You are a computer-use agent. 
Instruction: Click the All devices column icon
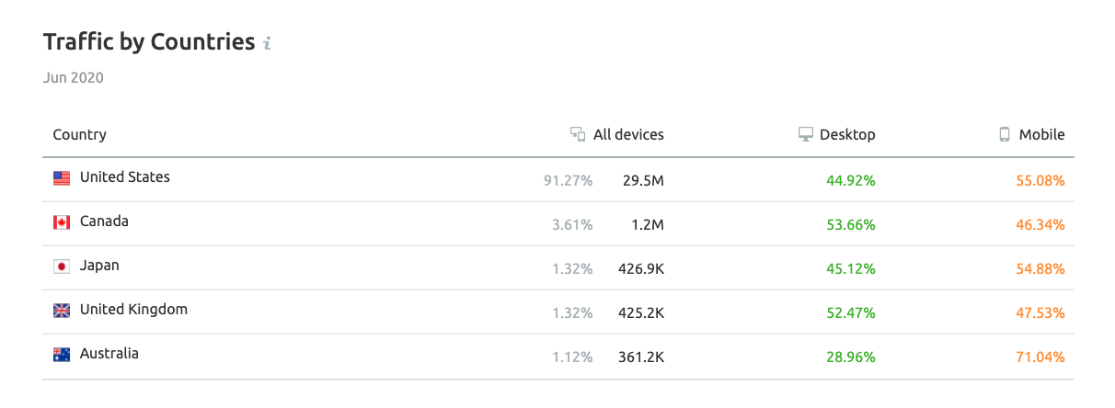(578, 134)
